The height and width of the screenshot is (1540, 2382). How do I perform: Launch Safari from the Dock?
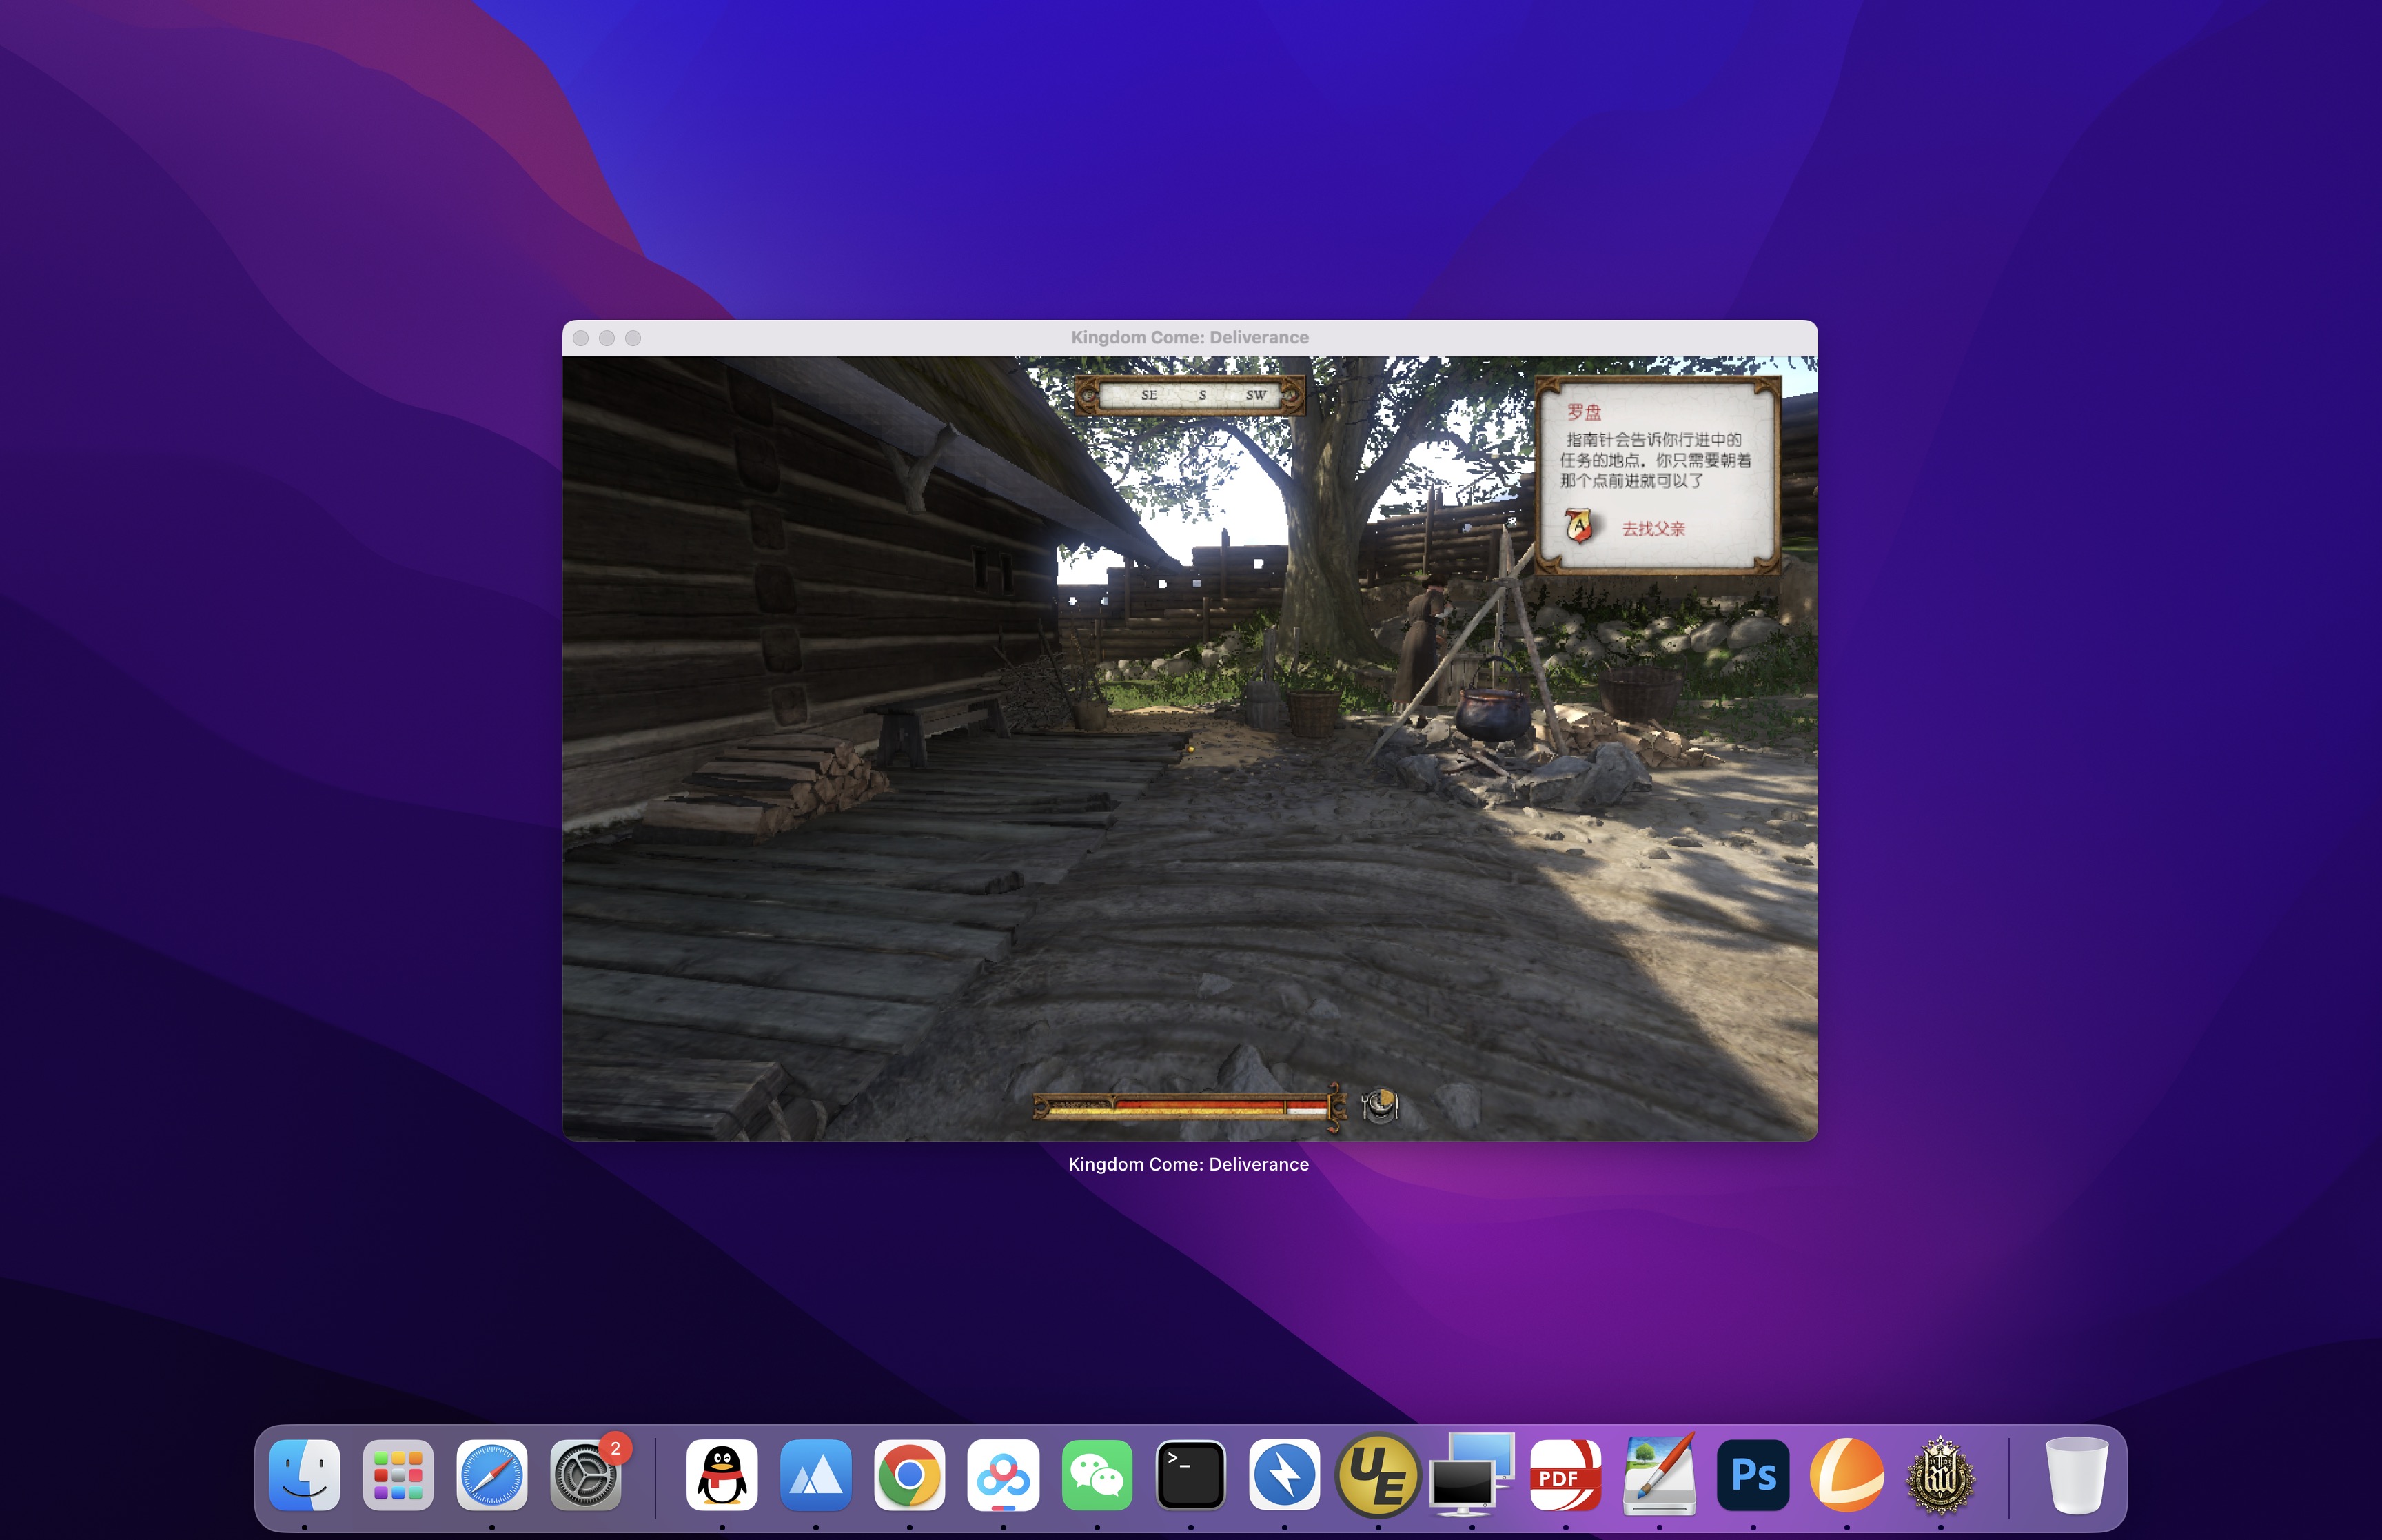492,1475
